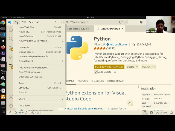
Task: Open the Visual Studio Code extension link
Action: pyautogui.click(x=83, y=109)
